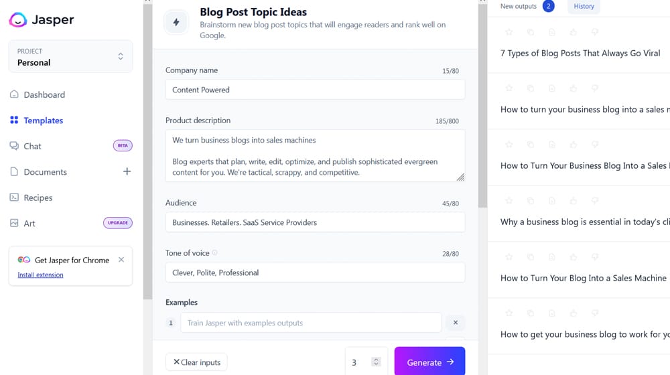Add a new document with the plus icon

pos(127,171)
